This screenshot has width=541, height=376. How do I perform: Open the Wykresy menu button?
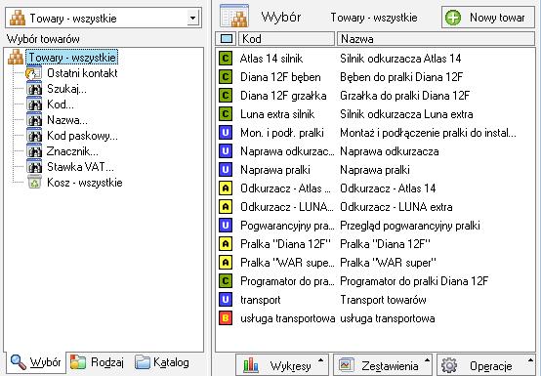(282, 365)
